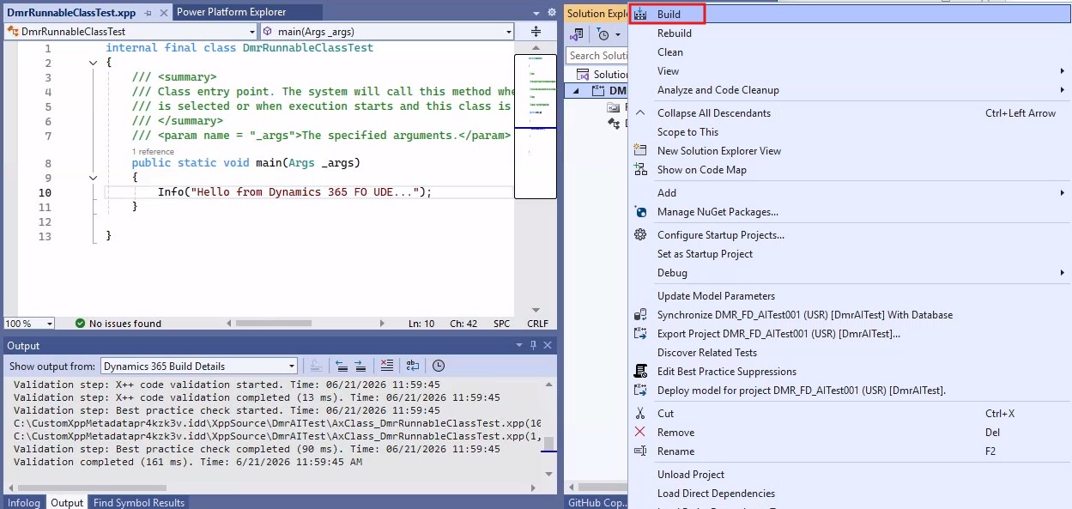This screenshot has height=509, width=1072.
Task: Collapse the class code block at line 2
Action: [x=94, y=63]
